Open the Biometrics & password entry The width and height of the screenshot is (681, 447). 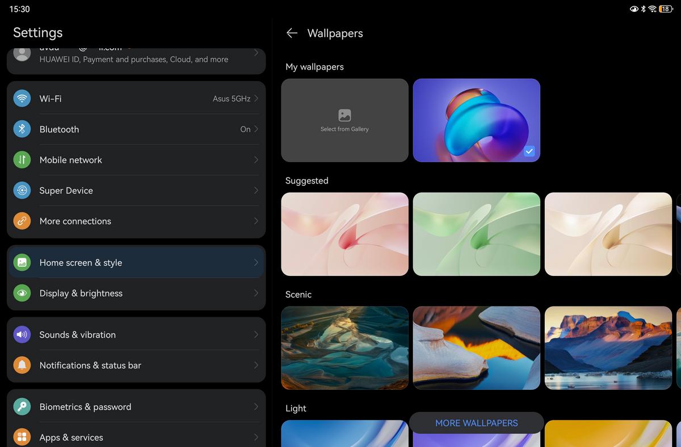[136, 407]
